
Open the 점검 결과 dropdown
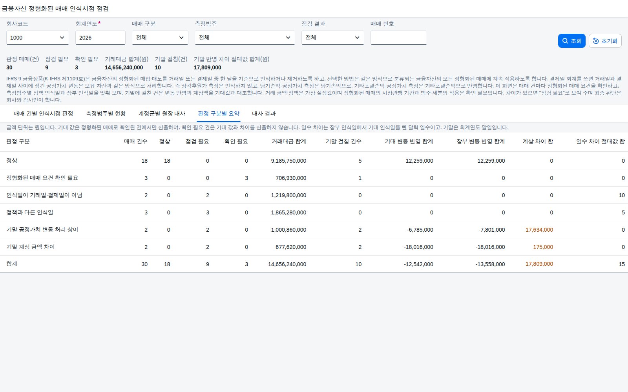click(333, 38)
